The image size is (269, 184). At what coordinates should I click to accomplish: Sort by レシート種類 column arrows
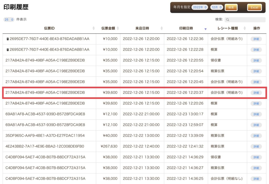coord(245,28)
